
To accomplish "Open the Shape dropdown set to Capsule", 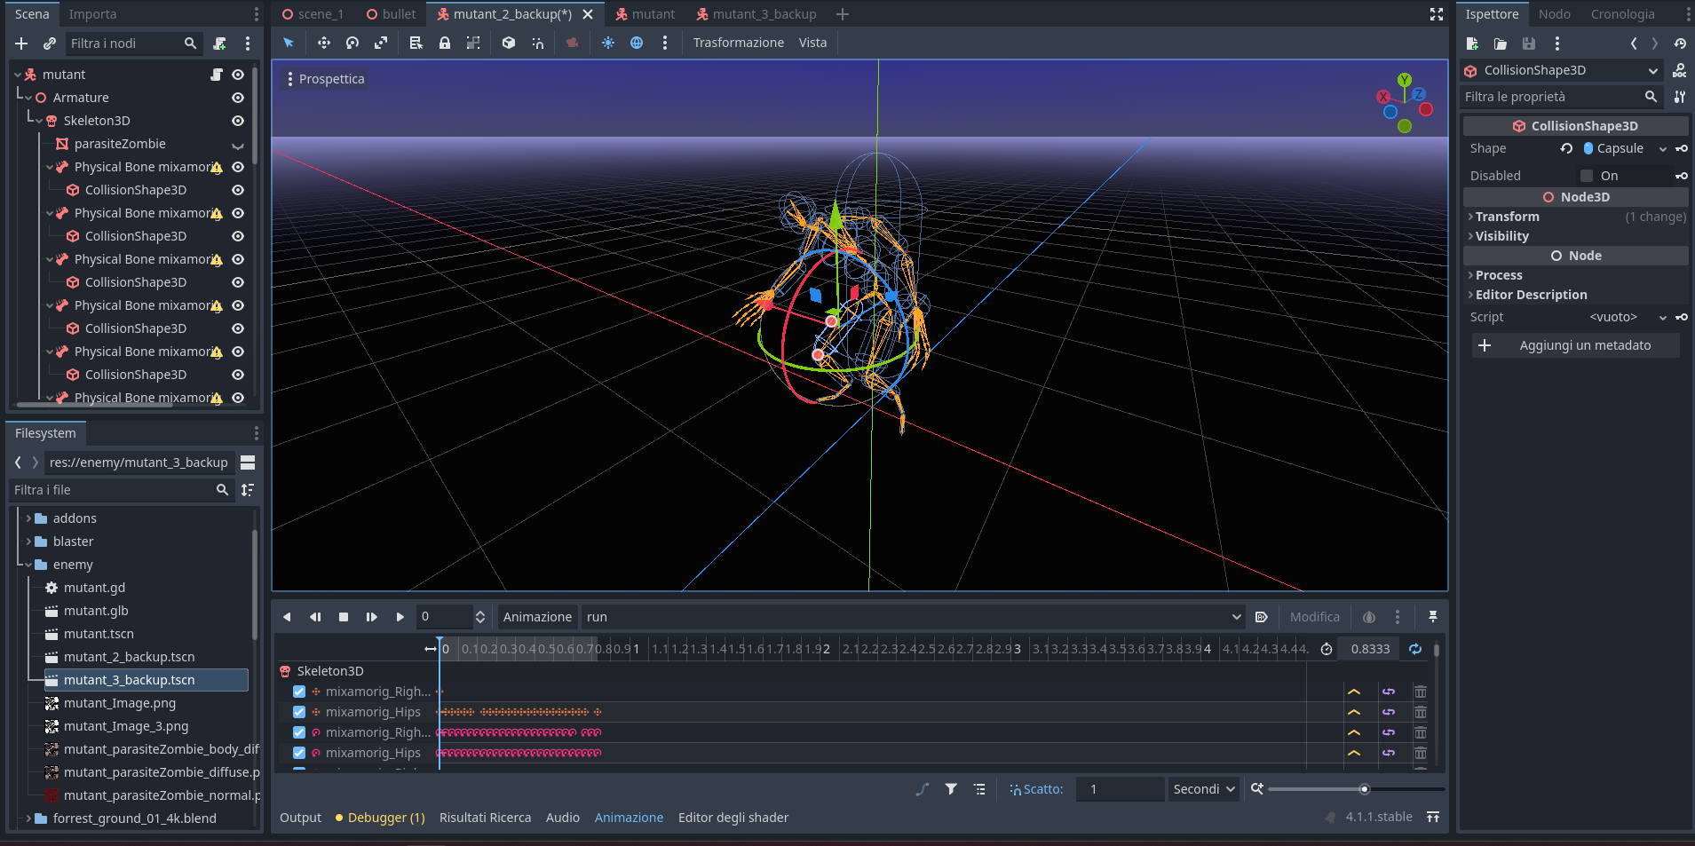I will tap(1625, 148).
